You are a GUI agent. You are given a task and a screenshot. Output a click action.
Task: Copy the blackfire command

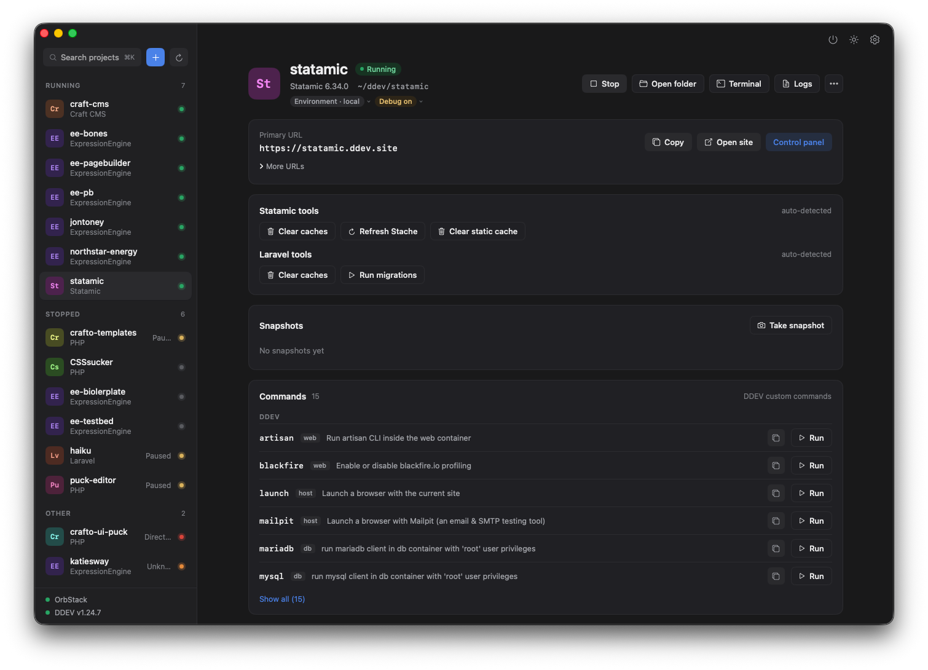776,465
